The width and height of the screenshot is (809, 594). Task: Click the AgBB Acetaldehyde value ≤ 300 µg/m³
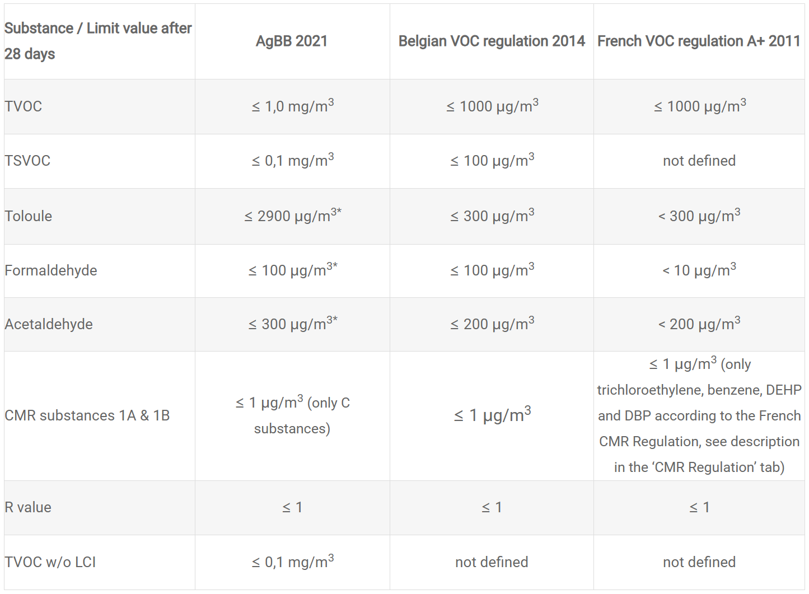coord(292,324)
